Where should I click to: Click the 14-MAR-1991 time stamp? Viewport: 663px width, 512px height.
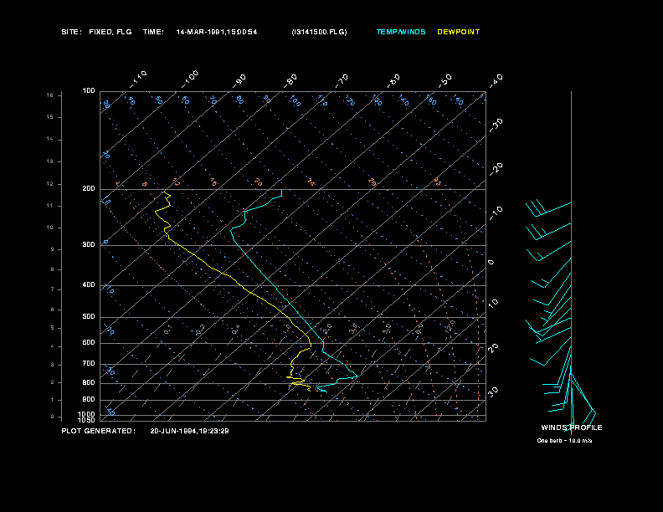click(x=217, y=32)
